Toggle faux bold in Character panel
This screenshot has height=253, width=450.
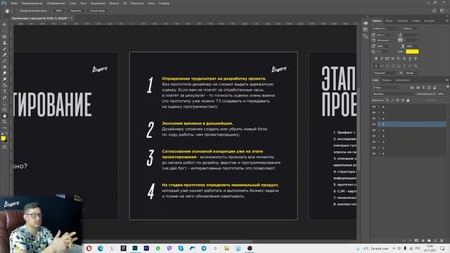(376, 58)
